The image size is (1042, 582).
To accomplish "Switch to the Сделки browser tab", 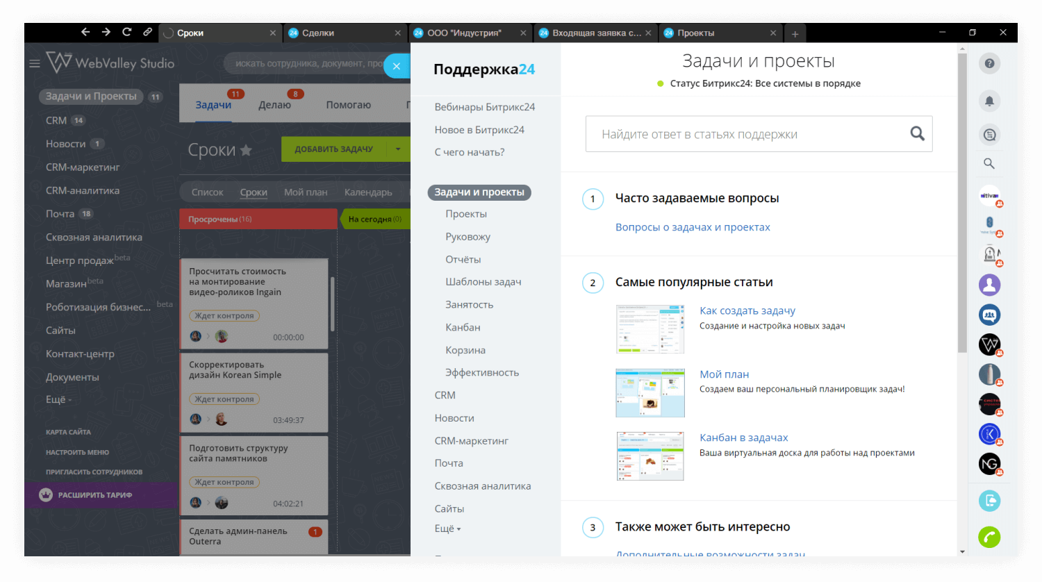I will click(x=345, y=33).
